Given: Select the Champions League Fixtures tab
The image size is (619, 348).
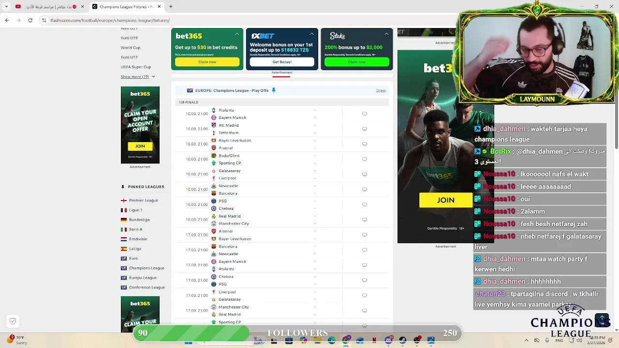Looking at the screenshot, I should click(x=127, y=7).
